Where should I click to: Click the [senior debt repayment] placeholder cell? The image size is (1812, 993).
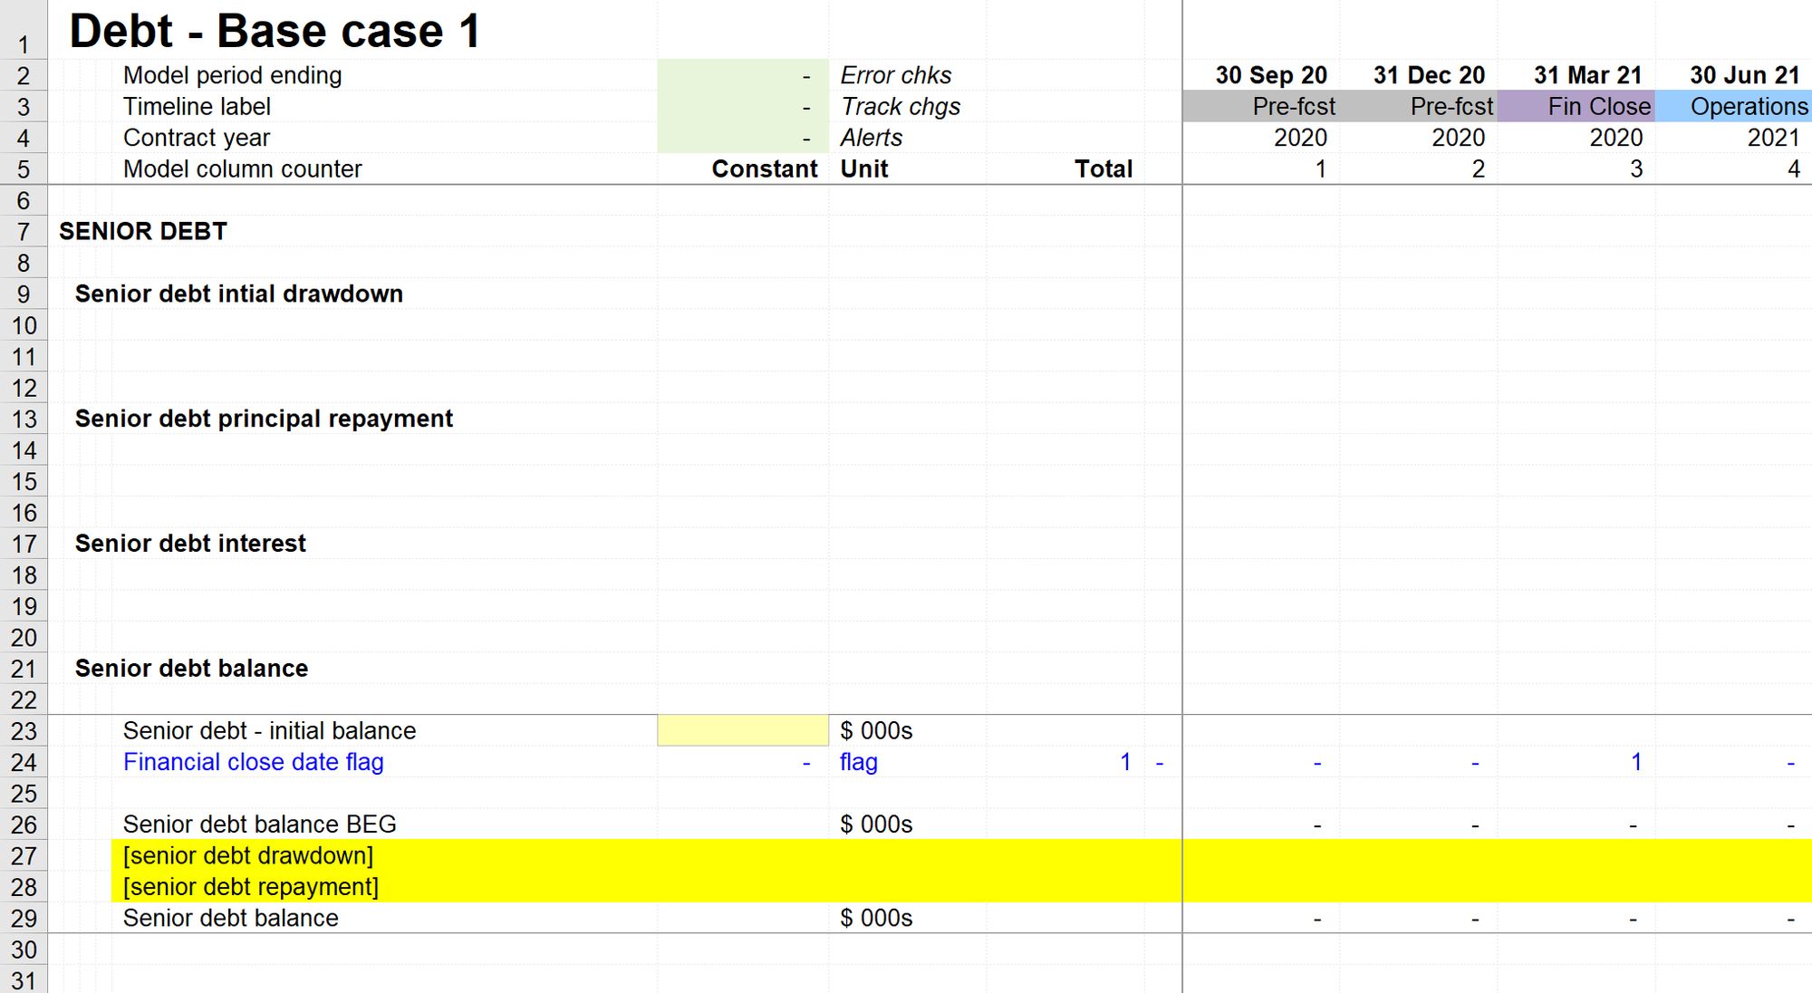[250, 886]
